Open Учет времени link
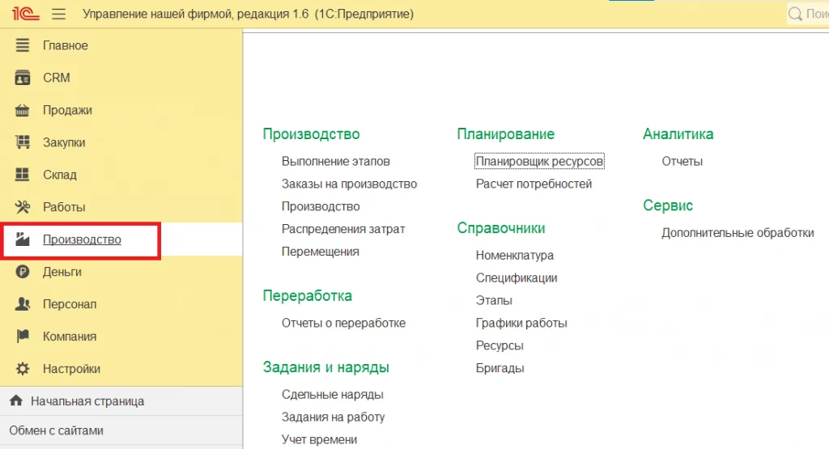The height and width of the screenshot is (449, 829). (x=319, y=439)
